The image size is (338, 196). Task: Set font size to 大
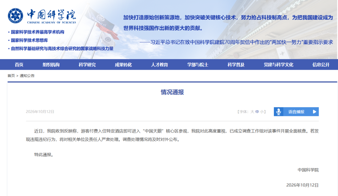click(x=252, y=112)
